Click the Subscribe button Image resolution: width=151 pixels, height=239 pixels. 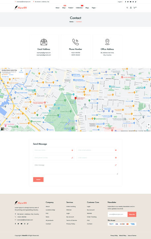coord(132,214)
